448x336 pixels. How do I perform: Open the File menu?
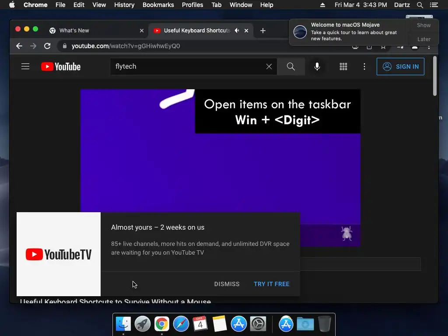click(x=60, y=5)
